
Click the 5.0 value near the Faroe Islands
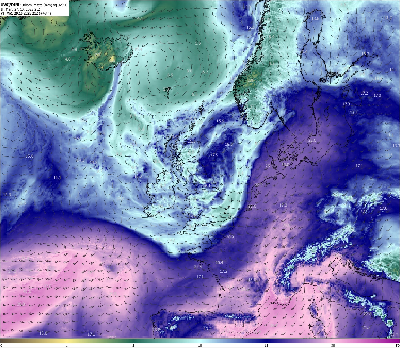[x=166, y=89]
